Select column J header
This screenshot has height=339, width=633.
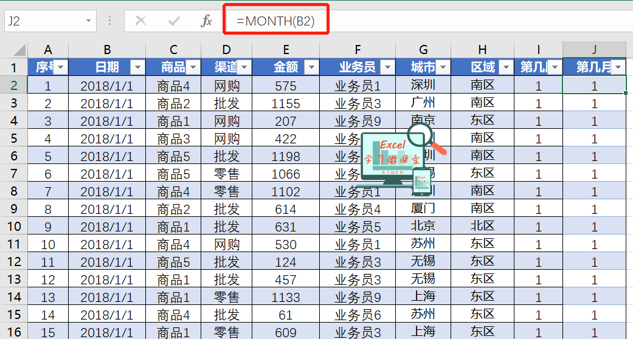pyautogui.click(x=594, y=50)
